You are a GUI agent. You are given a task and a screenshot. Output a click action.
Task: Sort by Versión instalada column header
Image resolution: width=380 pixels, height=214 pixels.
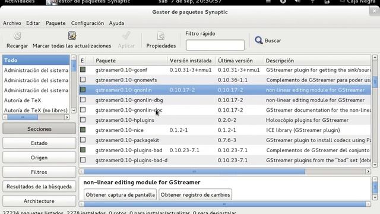click(x=191, y=61)
